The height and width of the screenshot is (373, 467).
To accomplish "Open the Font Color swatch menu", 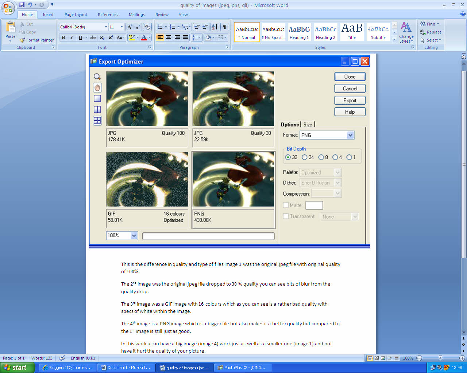I will pos(149,38).
